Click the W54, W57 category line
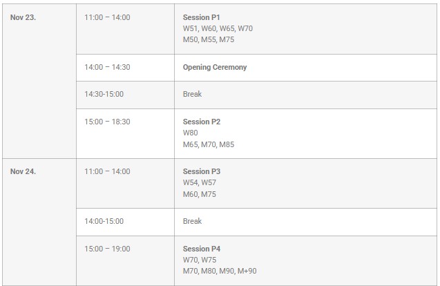Screen dimensions: 440x286 200,183
